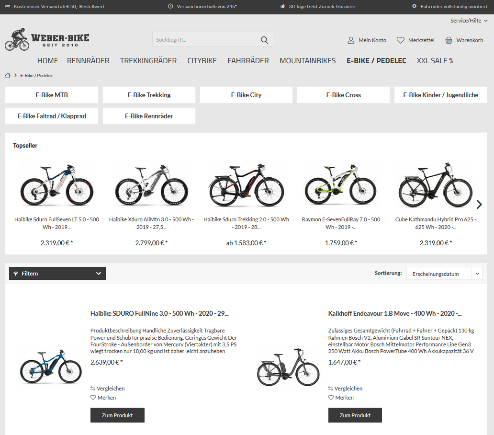494x435 pixels.
Task: Select E-Bike MTB category
Action: (52, 95)
